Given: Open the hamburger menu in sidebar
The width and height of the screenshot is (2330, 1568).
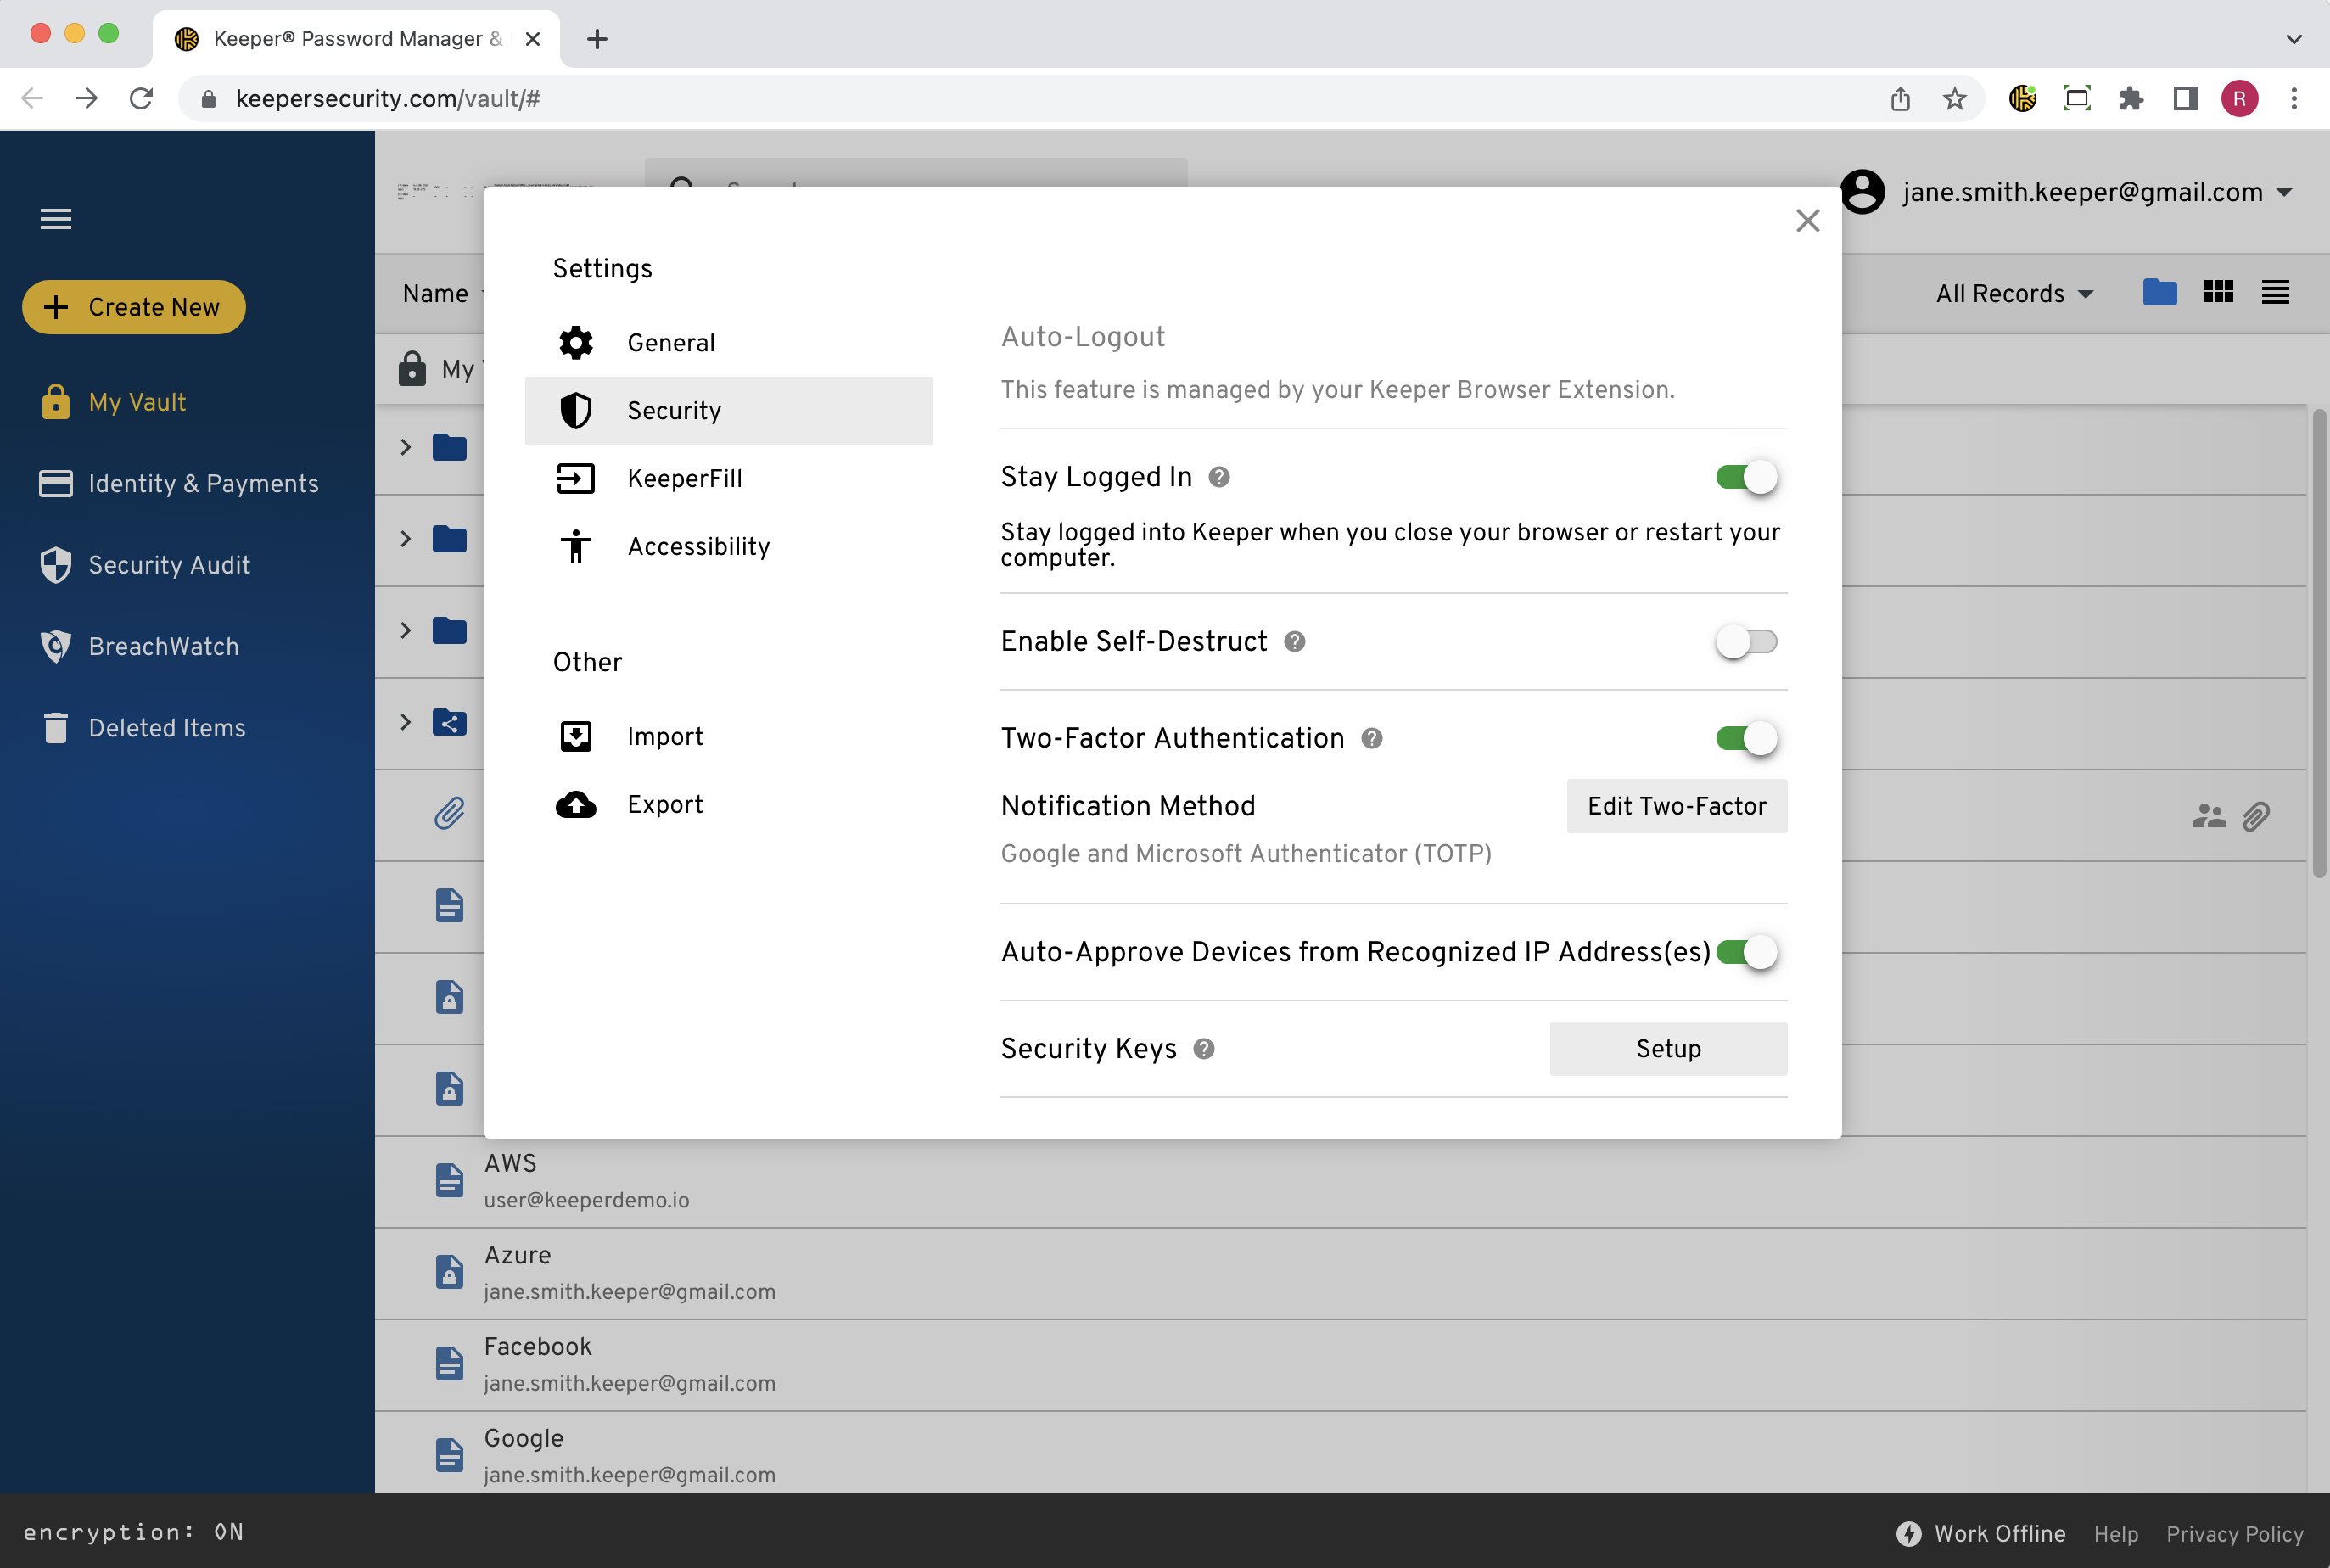Looking at the screenshot, I should pyautogui.click(x=56, y=218).
